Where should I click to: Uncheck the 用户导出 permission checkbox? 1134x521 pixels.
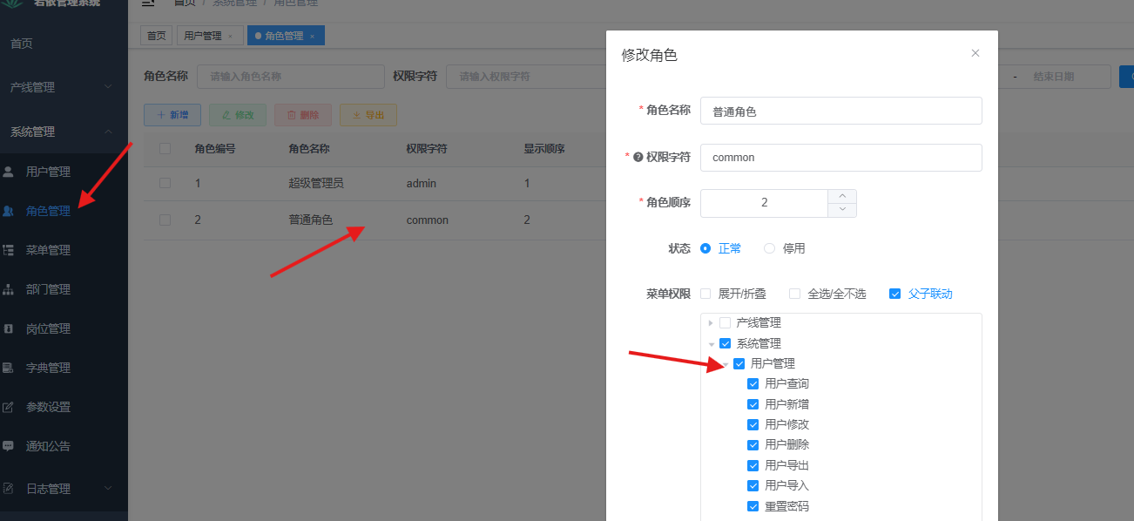753,465
